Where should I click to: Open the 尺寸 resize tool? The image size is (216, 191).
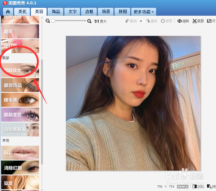(212, 21)
